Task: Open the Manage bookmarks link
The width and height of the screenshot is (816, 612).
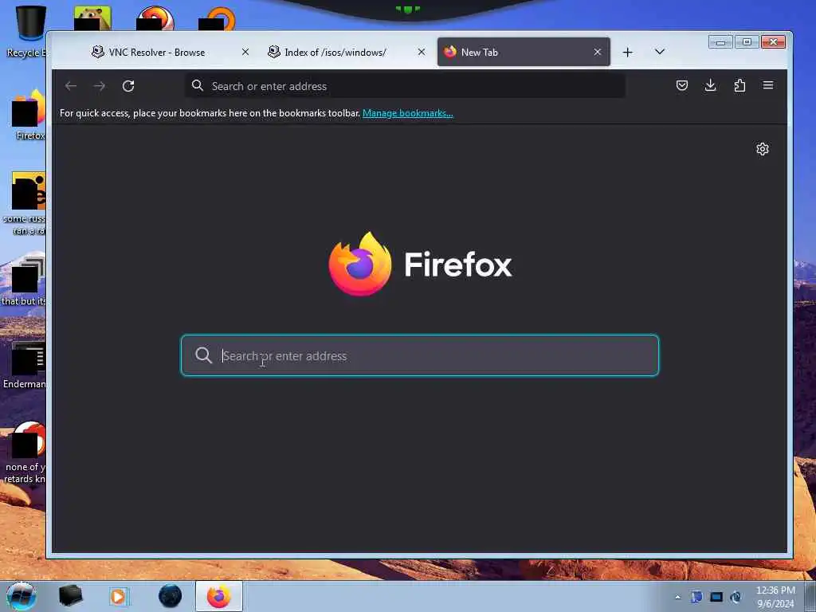Action: 407,113
